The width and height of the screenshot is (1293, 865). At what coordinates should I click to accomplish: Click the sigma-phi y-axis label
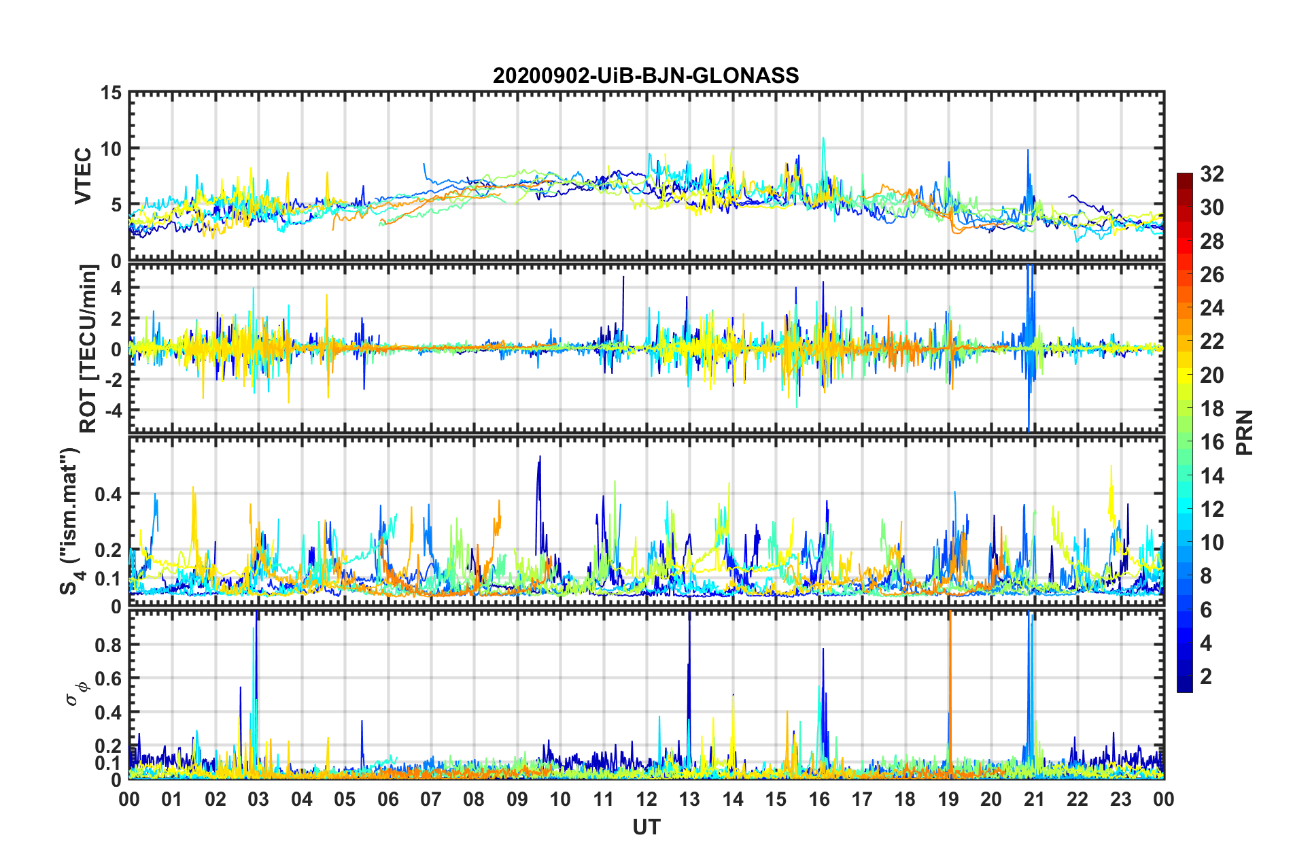coord(77,693)
